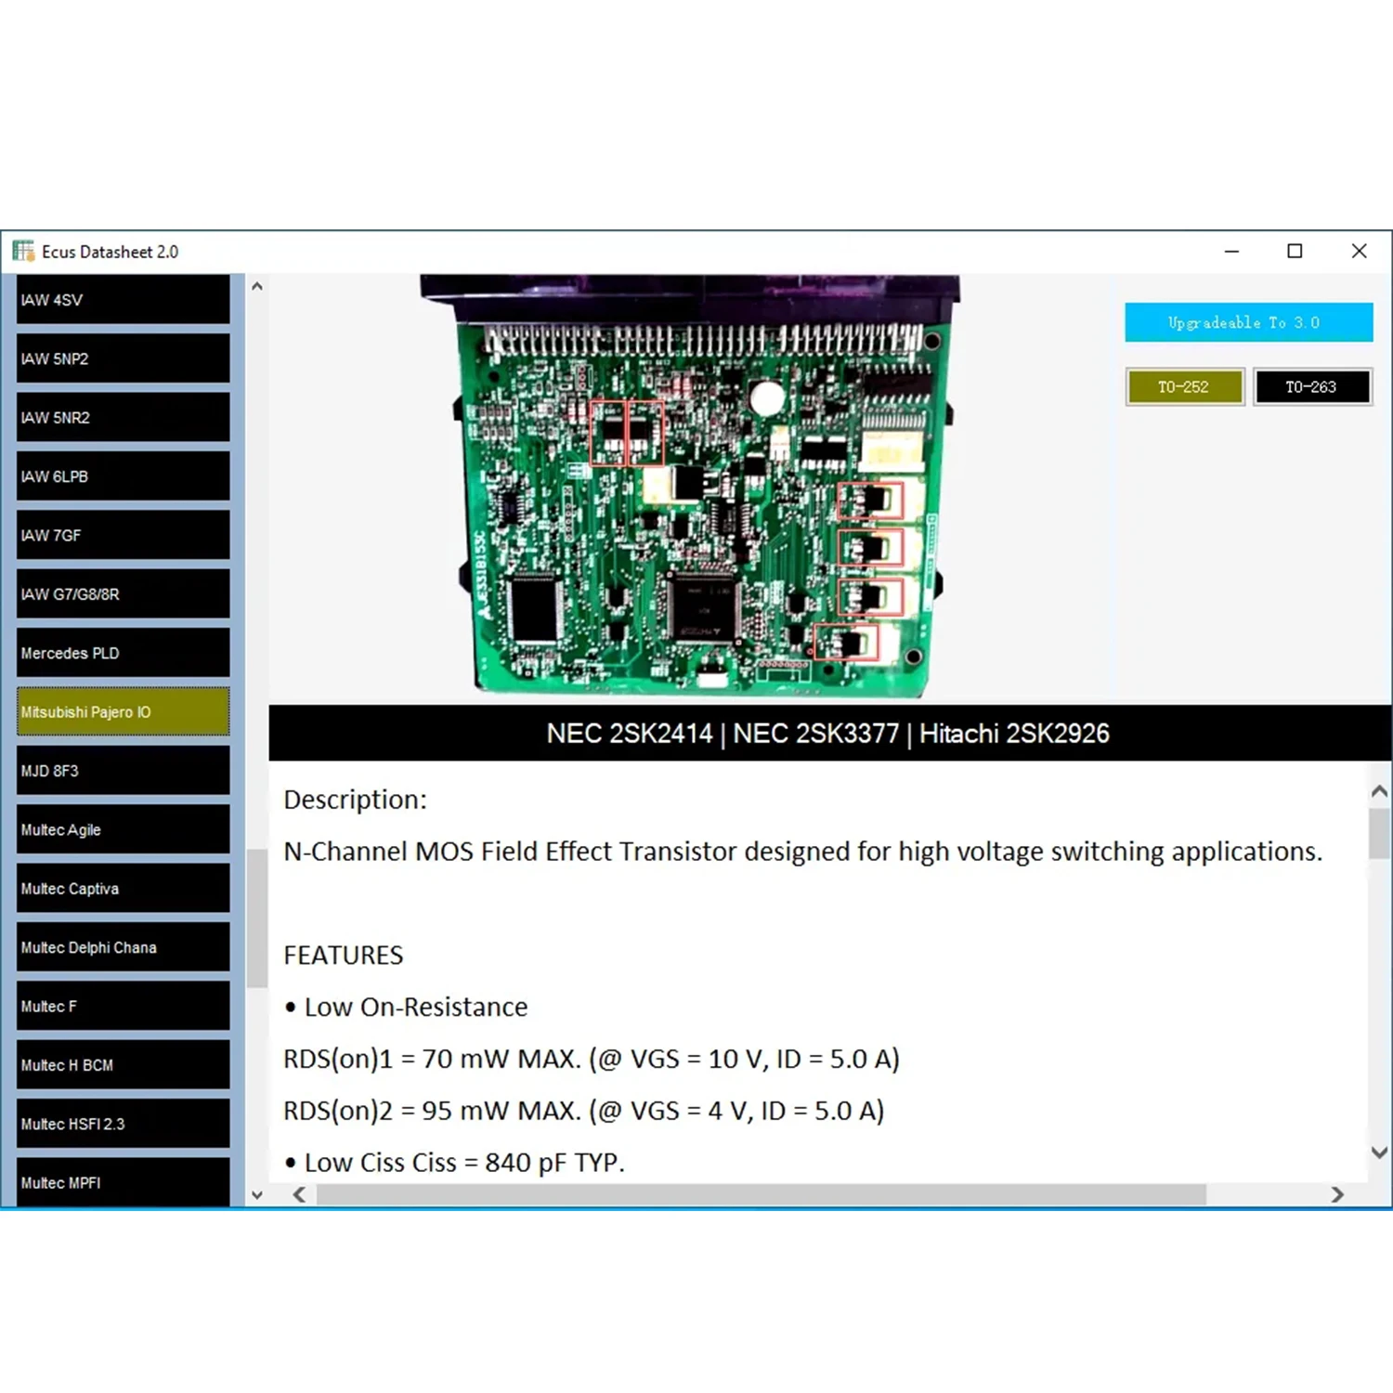Click the N-Channel MOS transistor description sentence
Viewport: 1393px width, 1393px height.
point(803,852)
